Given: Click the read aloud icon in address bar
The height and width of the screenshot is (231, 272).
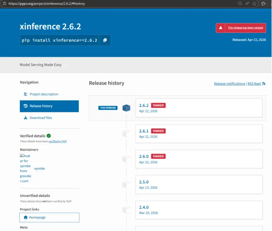Looking at the screenshot, I should (x=247, y=3).
